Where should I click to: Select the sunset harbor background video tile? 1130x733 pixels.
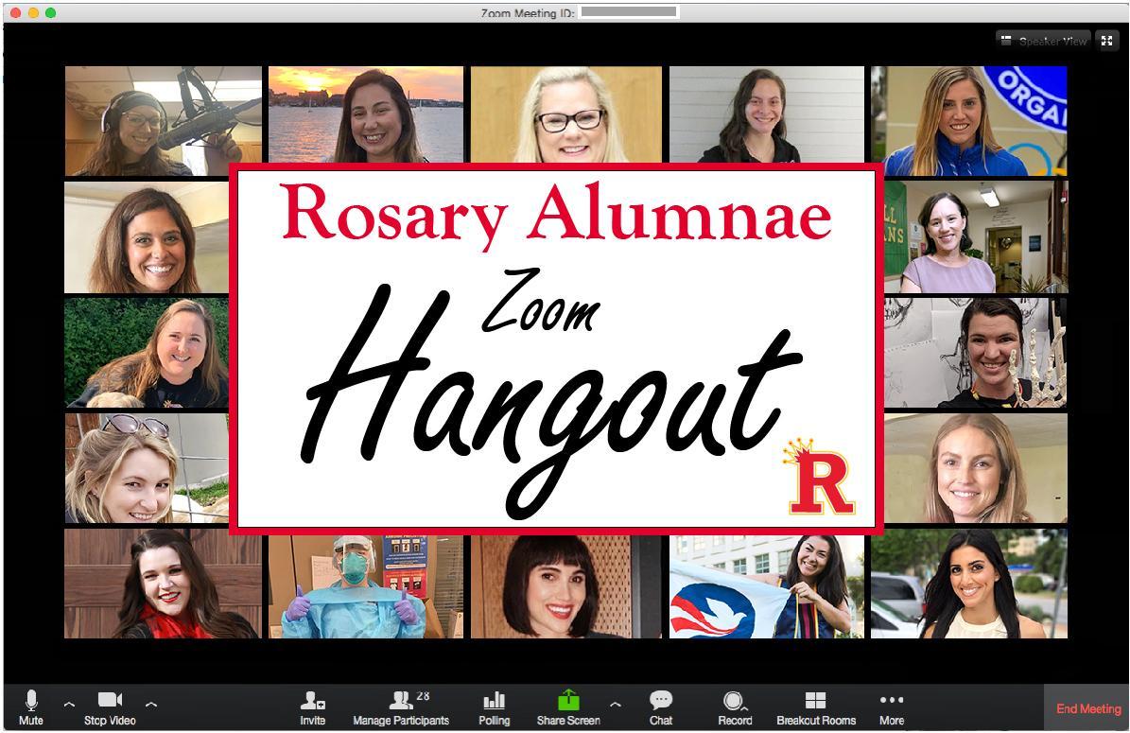[366, 114]
